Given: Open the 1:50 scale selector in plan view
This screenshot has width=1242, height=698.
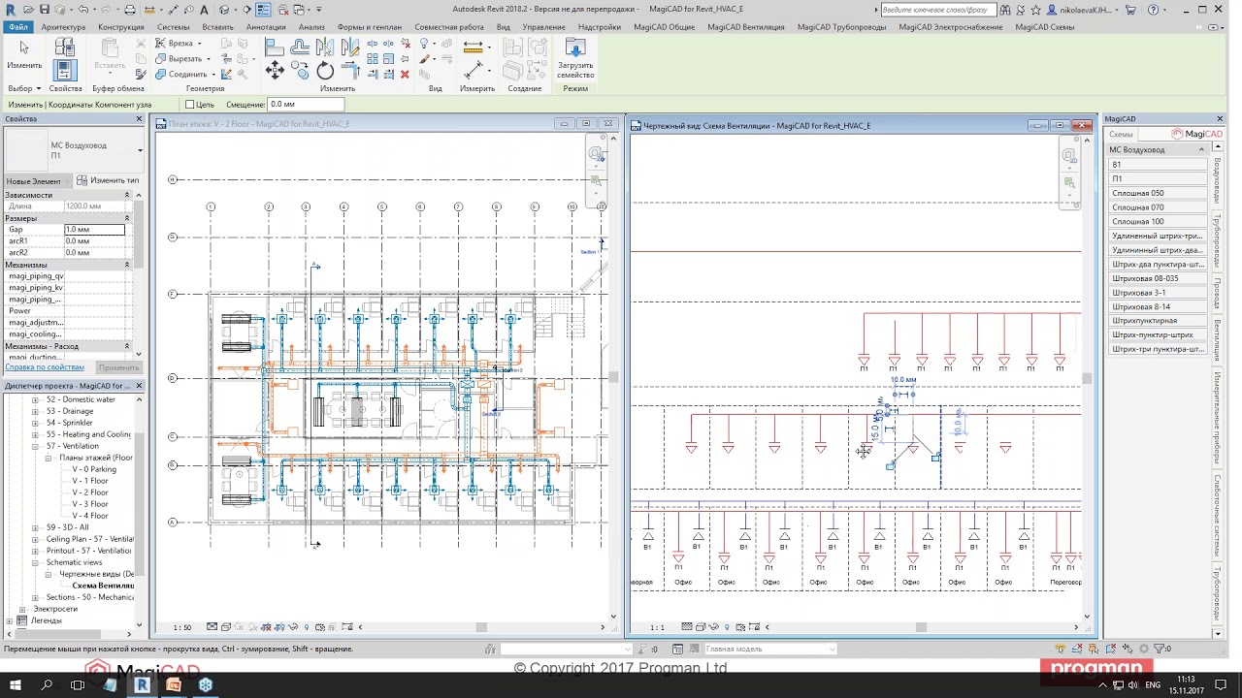Looking at the screenshot, I should [182, 627].
